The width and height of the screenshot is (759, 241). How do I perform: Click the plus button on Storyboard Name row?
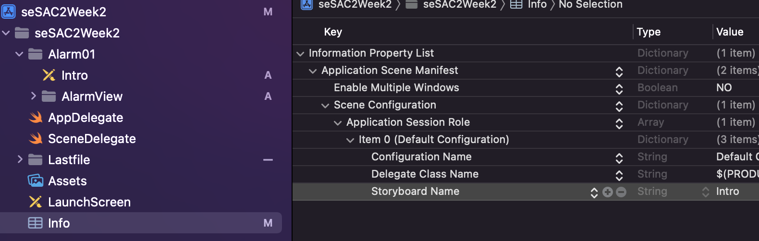click(608, 192)
